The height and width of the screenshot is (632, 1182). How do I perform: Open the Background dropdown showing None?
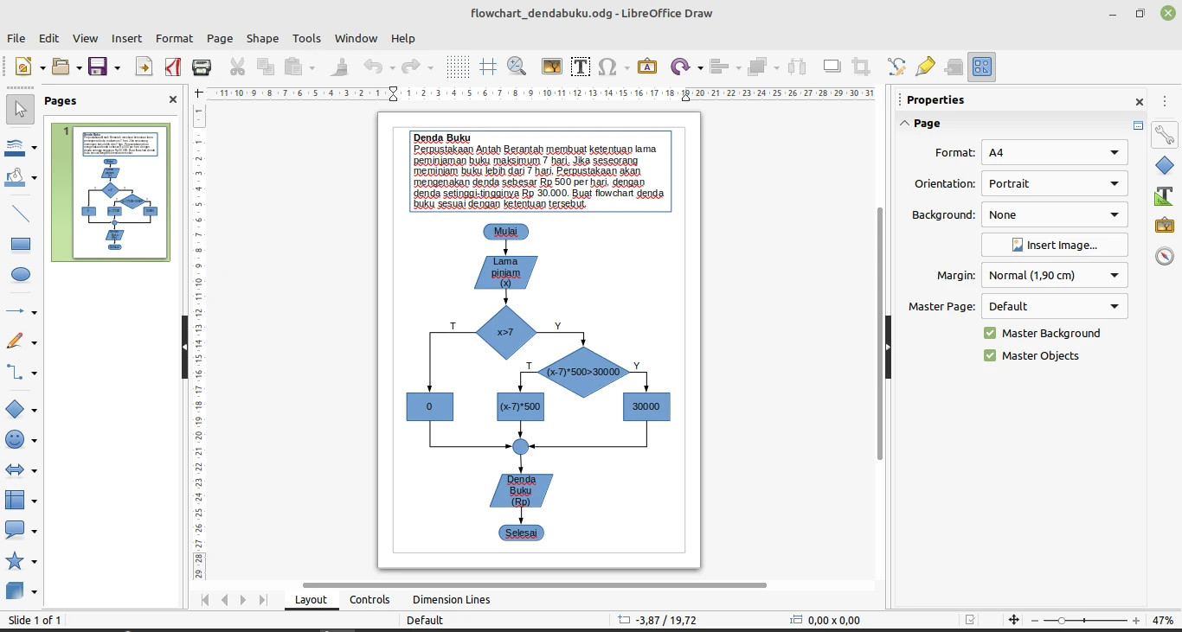click(1054, 214)
